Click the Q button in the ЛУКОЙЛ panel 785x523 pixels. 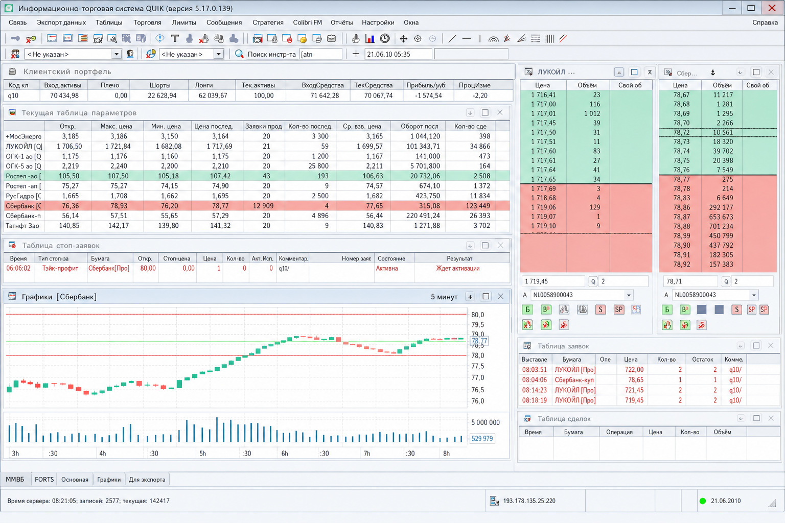pyautogui.click(x=593, y=281)
